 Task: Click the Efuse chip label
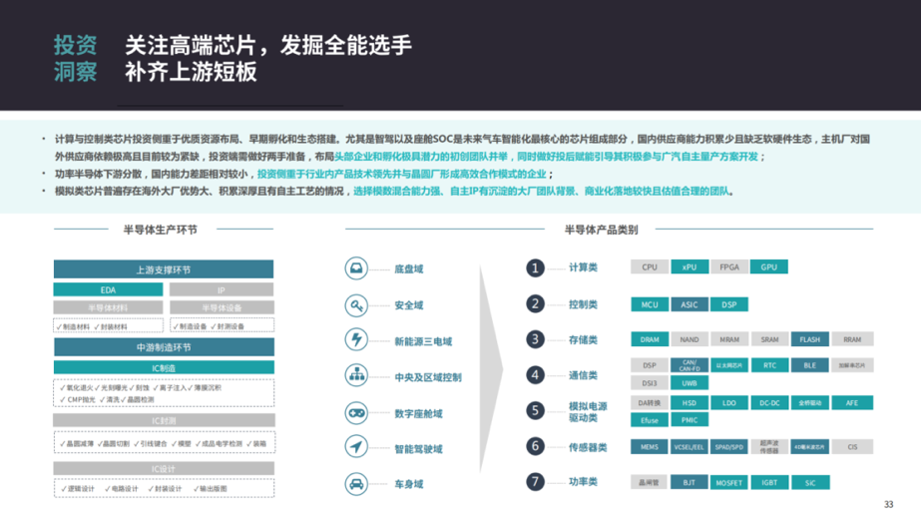click(x=649, y=420)
